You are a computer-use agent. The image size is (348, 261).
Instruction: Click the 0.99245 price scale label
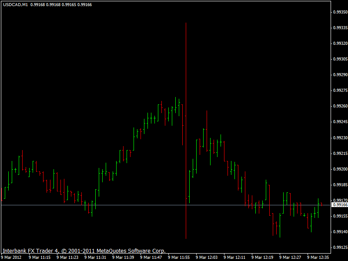(340, 122)
